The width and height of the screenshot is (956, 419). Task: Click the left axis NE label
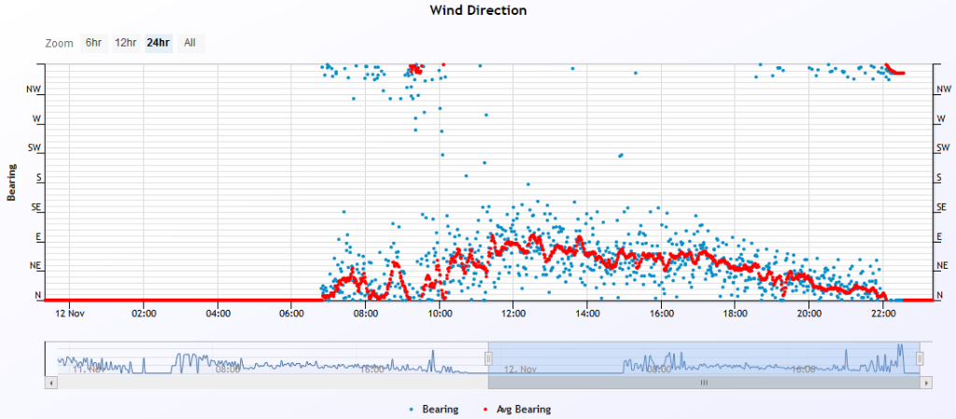[36, 266]
